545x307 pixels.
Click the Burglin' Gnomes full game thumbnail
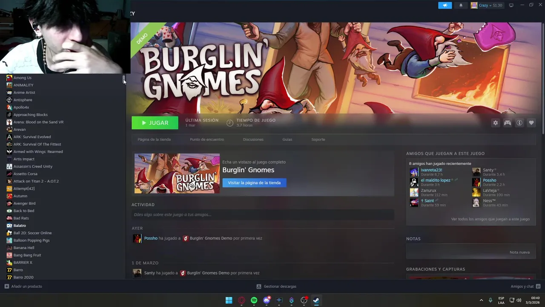tap(177, 174)
